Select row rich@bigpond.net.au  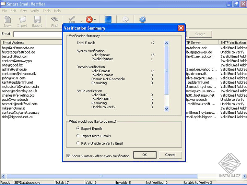pos(17,117)
